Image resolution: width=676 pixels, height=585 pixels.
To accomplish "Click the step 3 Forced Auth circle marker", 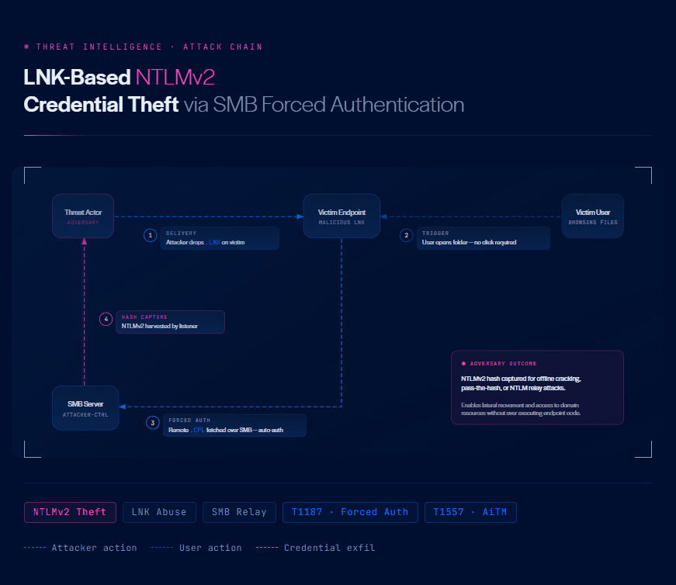I will pos(153,423).
